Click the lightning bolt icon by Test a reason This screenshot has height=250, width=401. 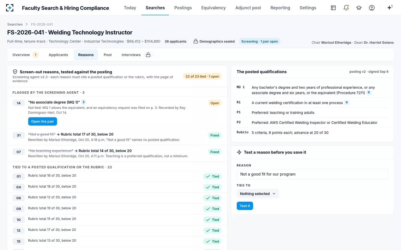[x=239, y=152]
